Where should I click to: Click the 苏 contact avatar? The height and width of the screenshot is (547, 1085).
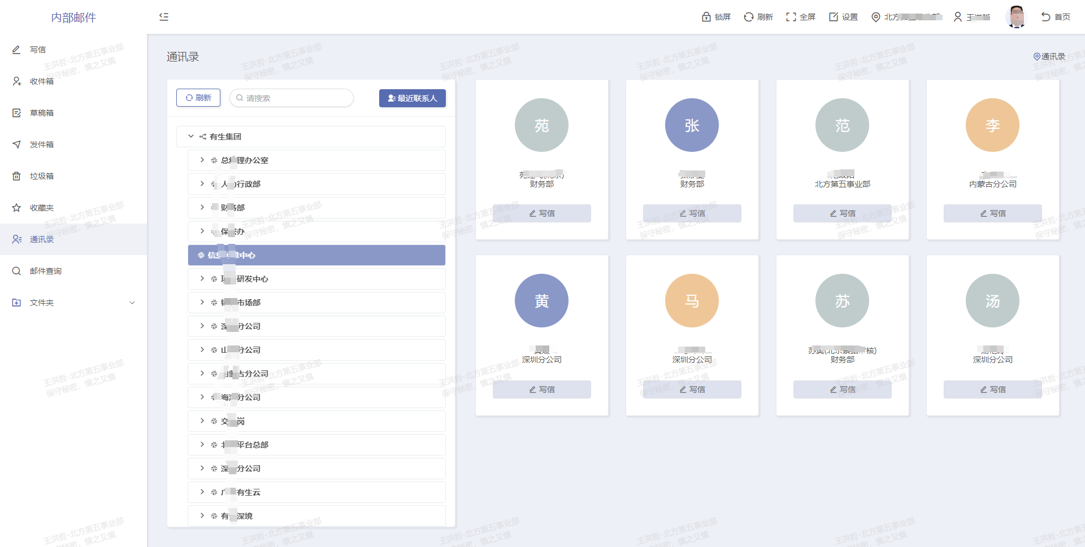tap(842, 301)
